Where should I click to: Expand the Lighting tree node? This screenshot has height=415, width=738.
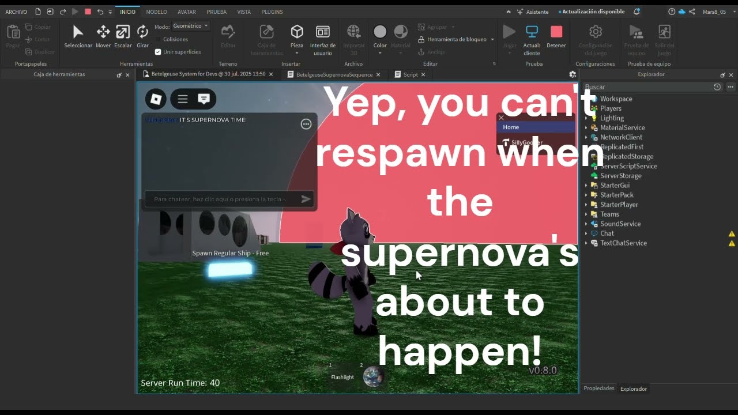tap(586, 118)
